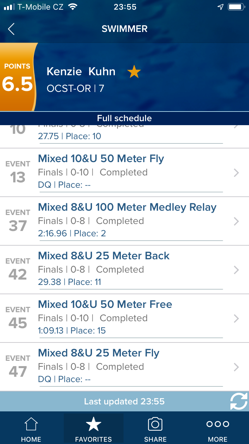The image size is (249, 444).
Task: Tap chevron for Event 47 25 Meter Fly
Action: pyautogui.click(x=236, y=367)
